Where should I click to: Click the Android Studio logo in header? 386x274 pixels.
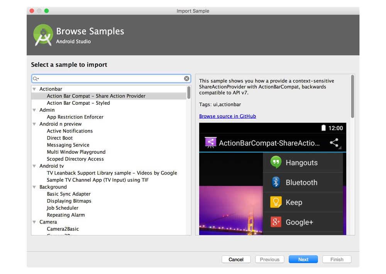42,35
